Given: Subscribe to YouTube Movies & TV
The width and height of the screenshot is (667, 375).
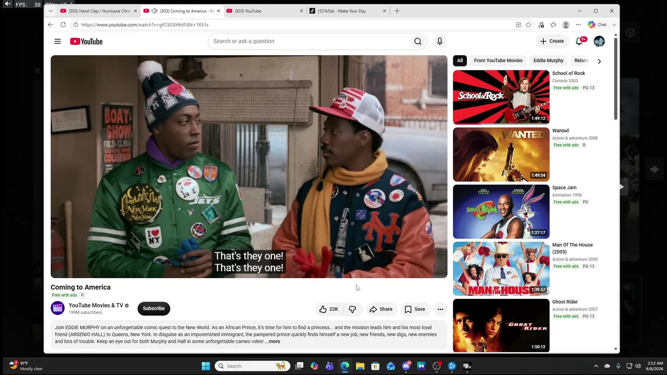Looking at the screenshot, I should click(154, 308).
